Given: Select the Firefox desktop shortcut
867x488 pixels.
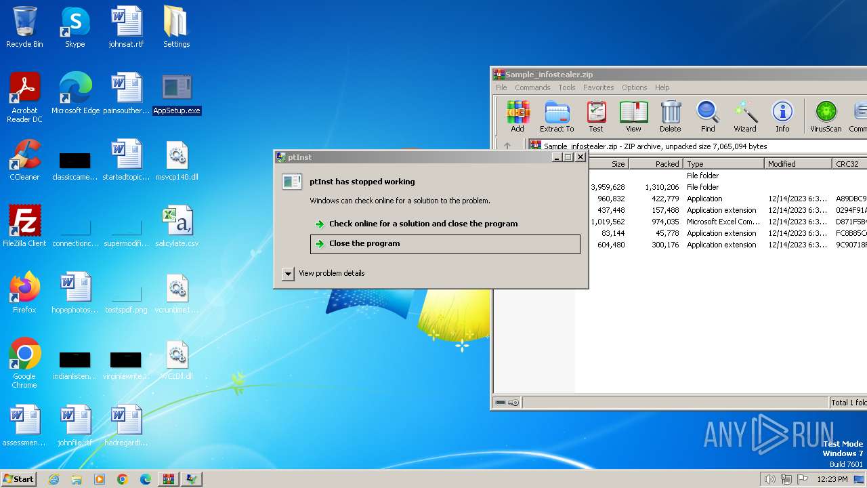Looking at the screenshot, I should click(24, 293).
